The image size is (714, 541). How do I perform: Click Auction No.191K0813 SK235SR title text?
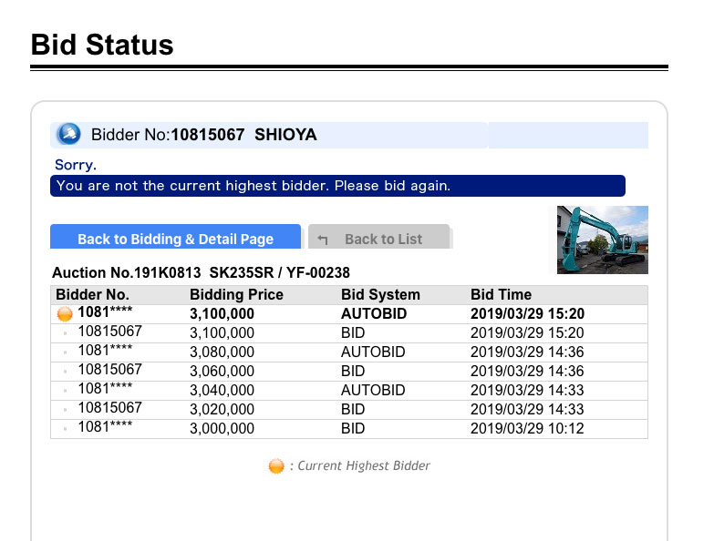(x=201, y=273)
